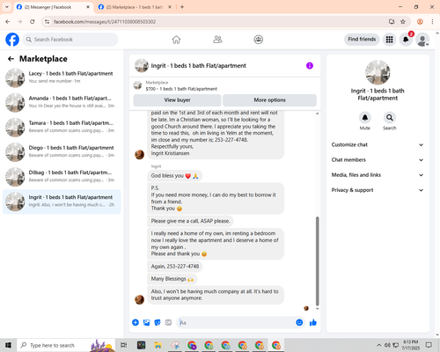Open File Explorer from the taskbar
This screenshot has width=440, height=352.
click(158, 345)
